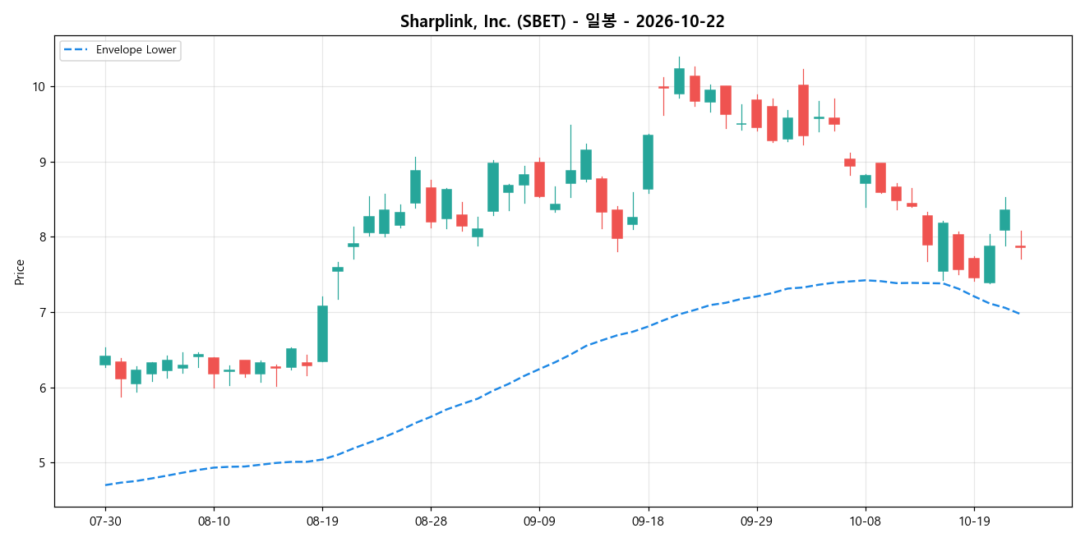Click x-axis date label 08-19
This screenshot has width=1085, height=542.
pyautogui.click(x=322, y=521)
